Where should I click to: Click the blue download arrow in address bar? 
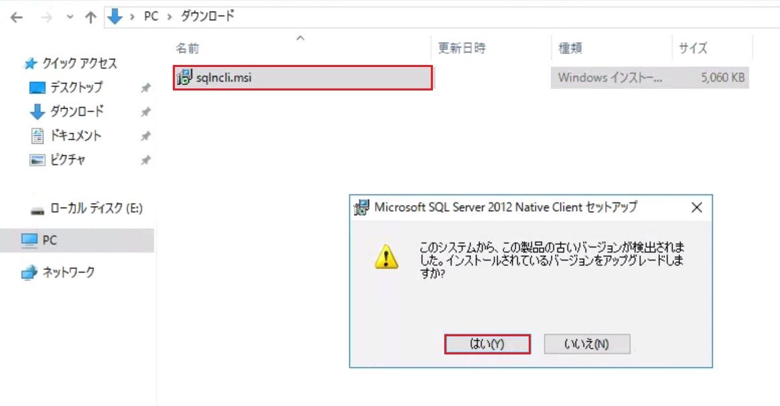(115, 17)
